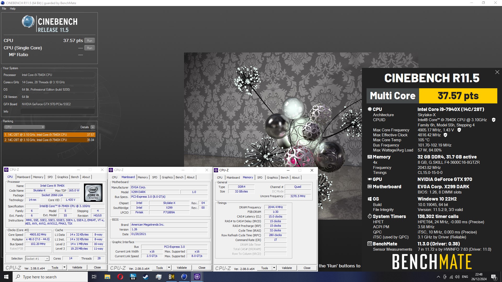Open the Windows Start menu
This screenshot has width=502, height=282.
6,277
